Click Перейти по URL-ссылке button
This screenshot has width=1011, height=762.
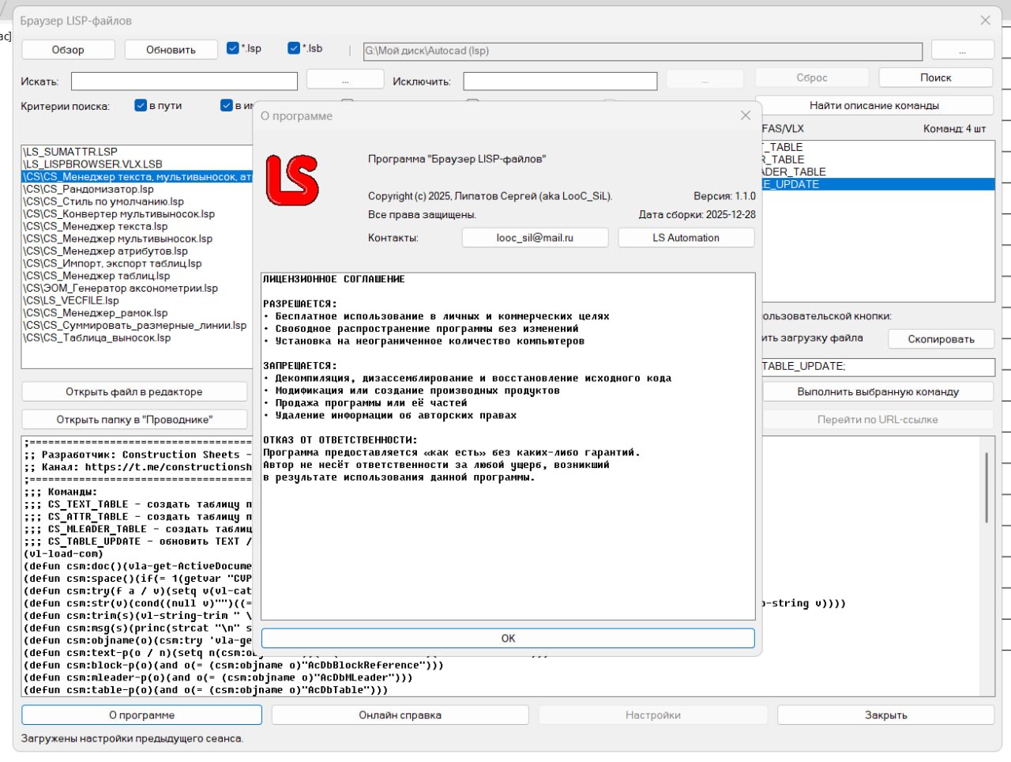(878, 420)
